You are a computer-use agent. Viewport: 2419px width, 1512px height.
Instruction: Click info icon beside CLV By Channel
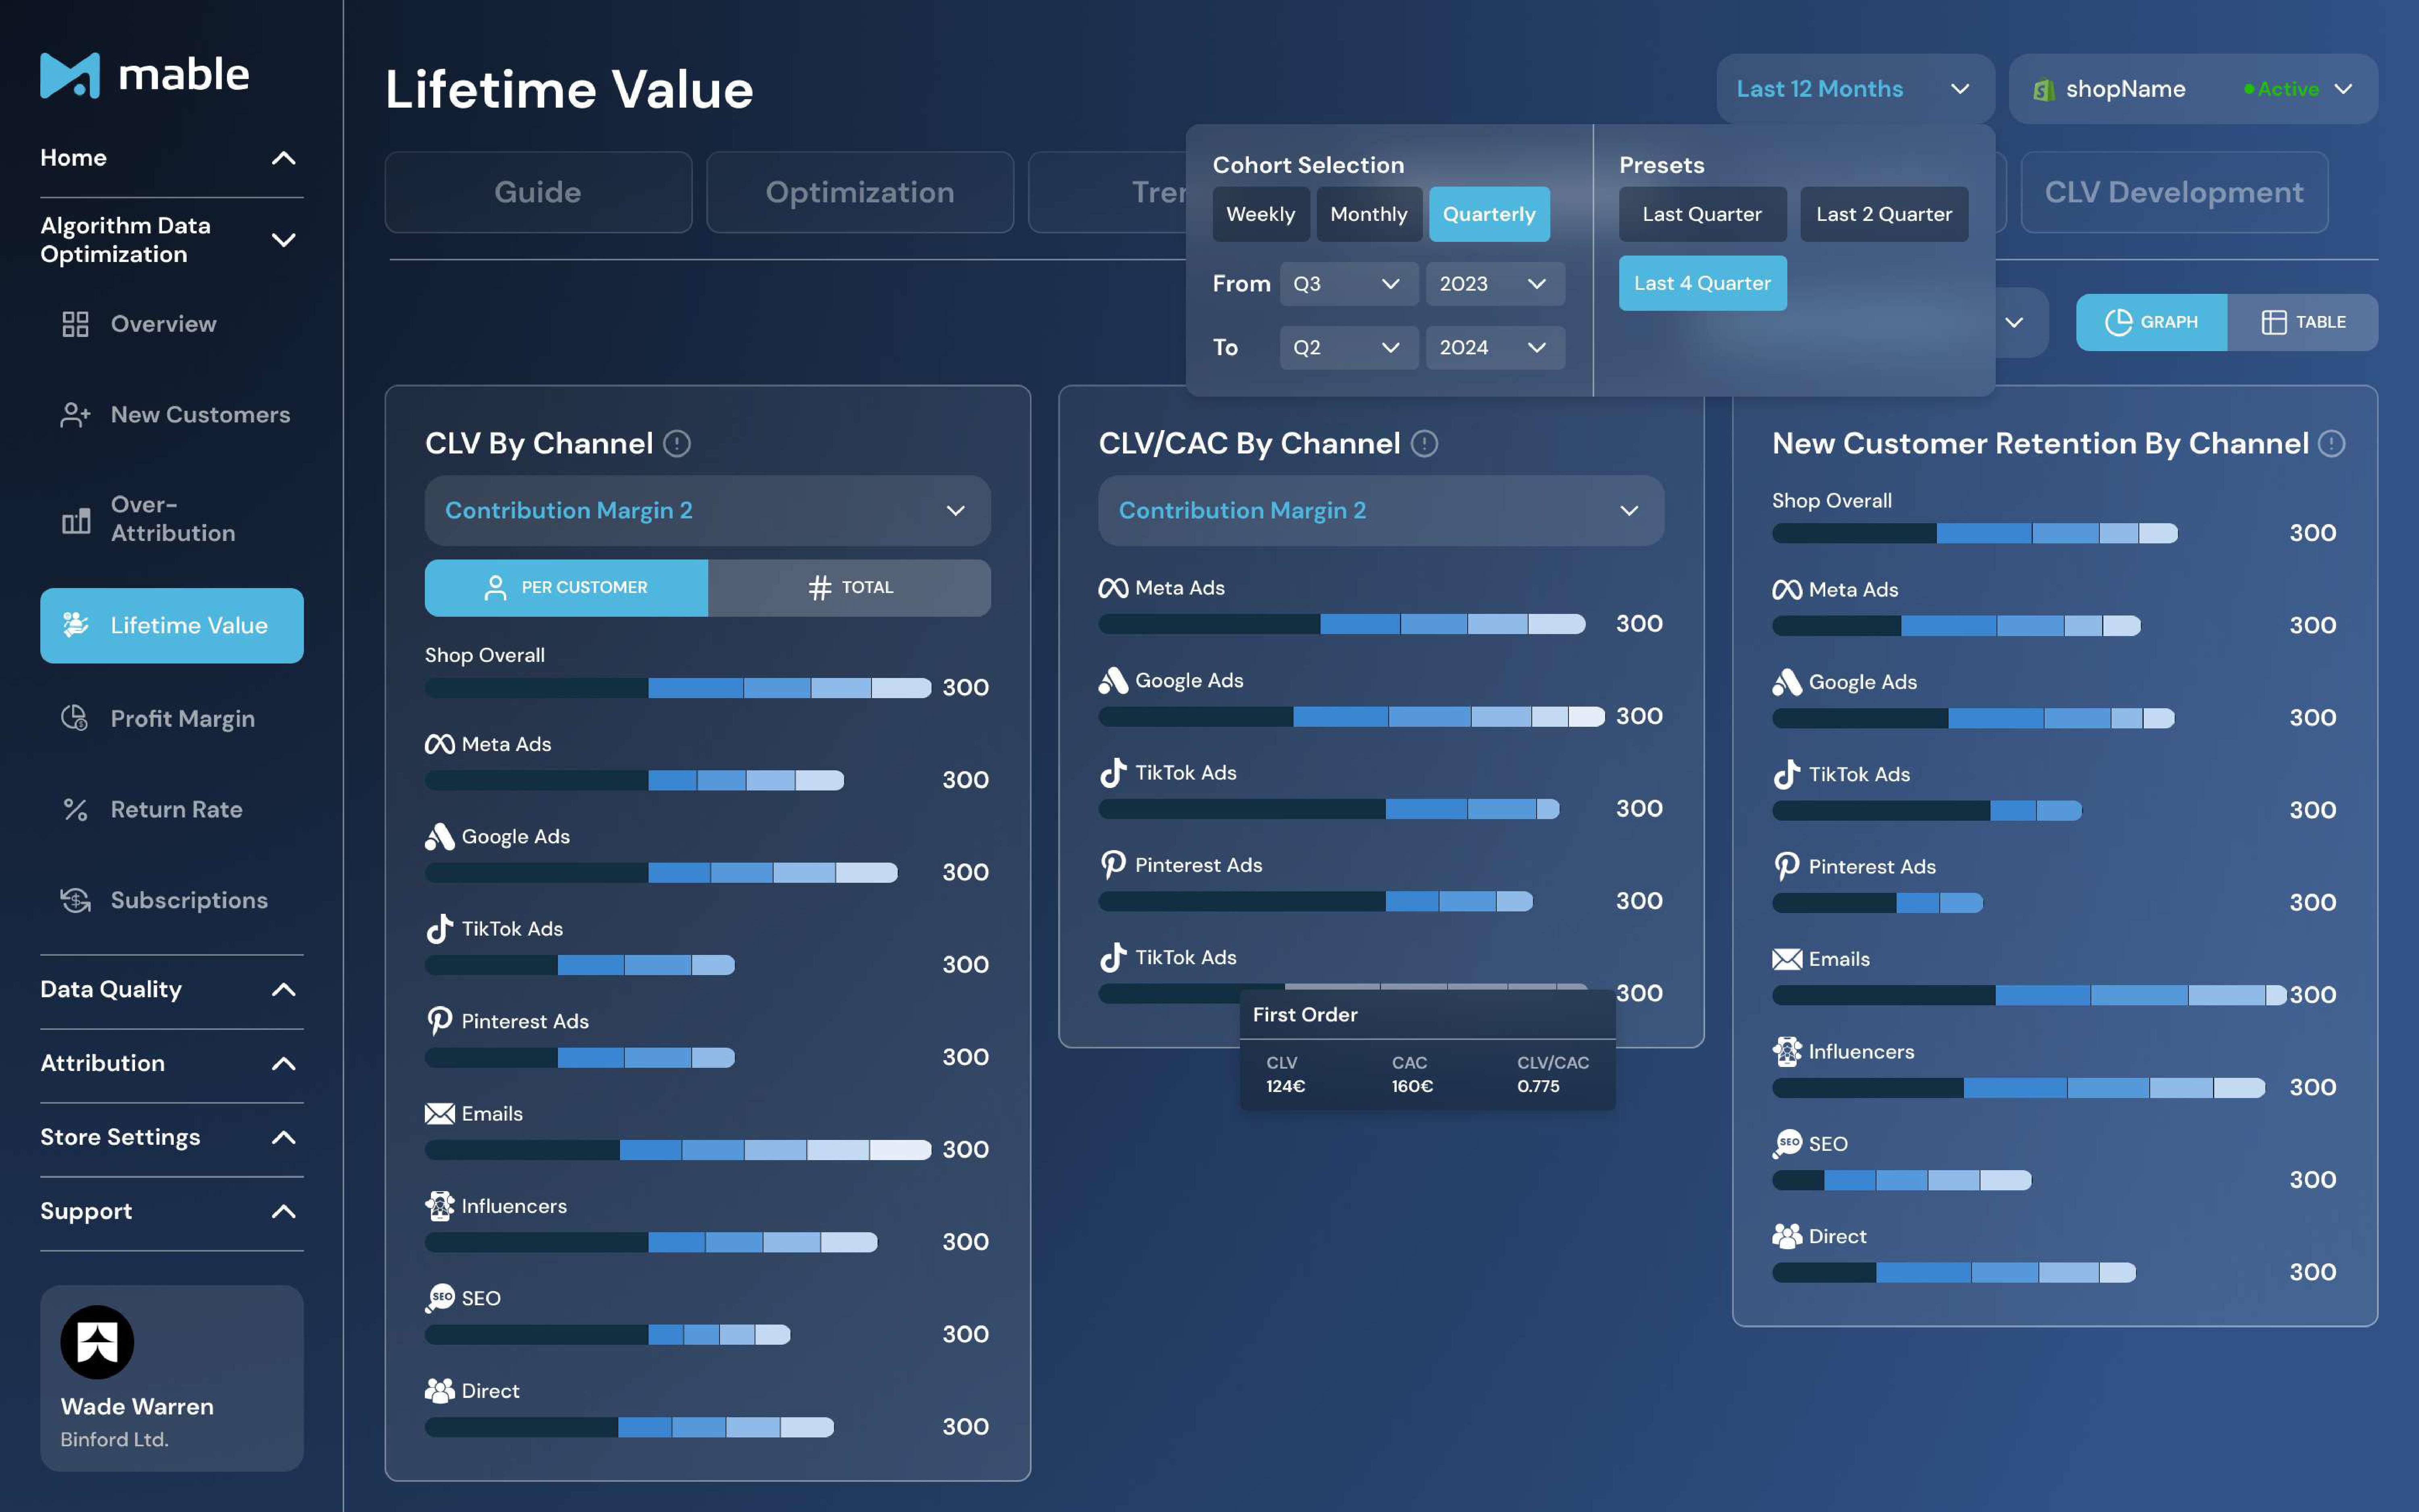click(677, 444)
